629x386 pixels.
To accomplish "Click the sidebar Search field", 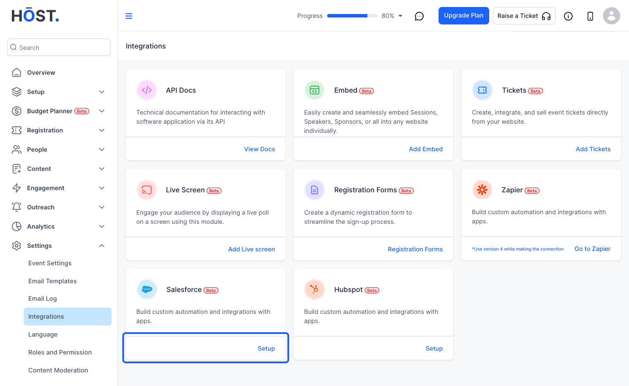I will coord(59,47).
